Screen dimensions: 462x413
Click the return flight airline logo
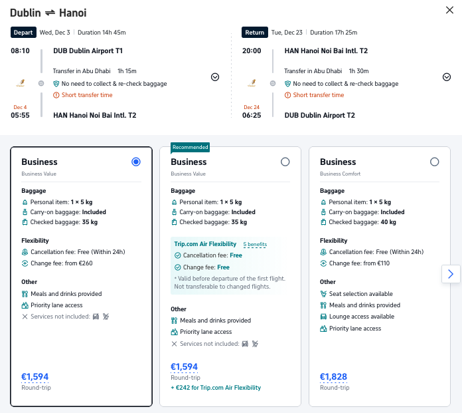pos(252,84)
